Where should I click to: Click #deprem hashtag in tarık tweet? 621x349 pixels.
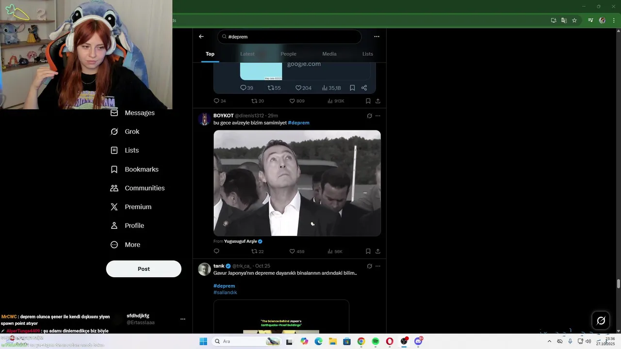coord(224,286)
